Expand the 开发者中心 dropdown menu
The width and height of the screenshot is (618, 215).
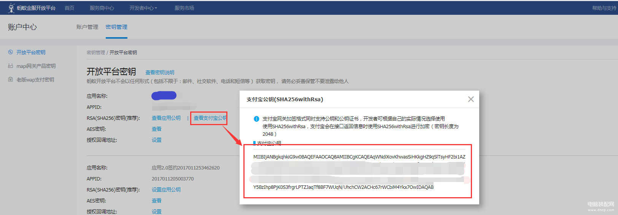(143, 8)
